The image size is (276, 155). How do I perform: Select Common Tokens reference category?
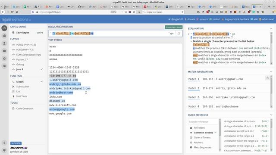pos(204,133)
